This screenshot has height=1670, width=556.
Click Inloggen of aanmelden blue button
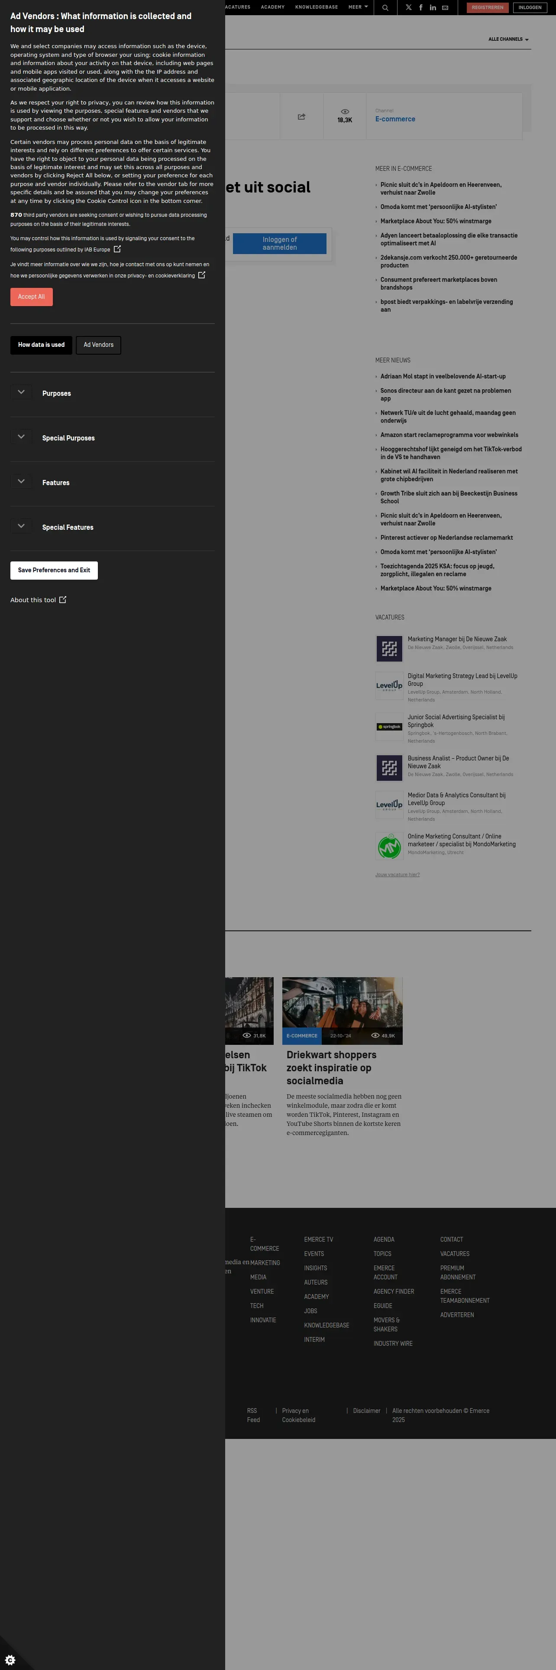click(x=280, y=244)
